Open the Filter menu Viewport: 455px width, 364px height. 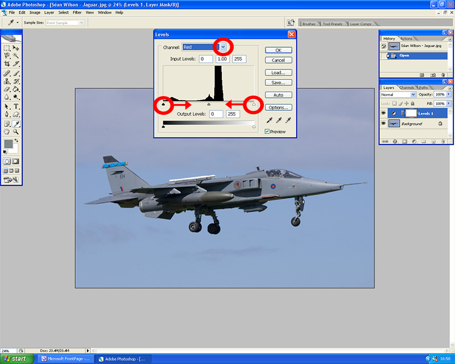[x=77, y=13]
